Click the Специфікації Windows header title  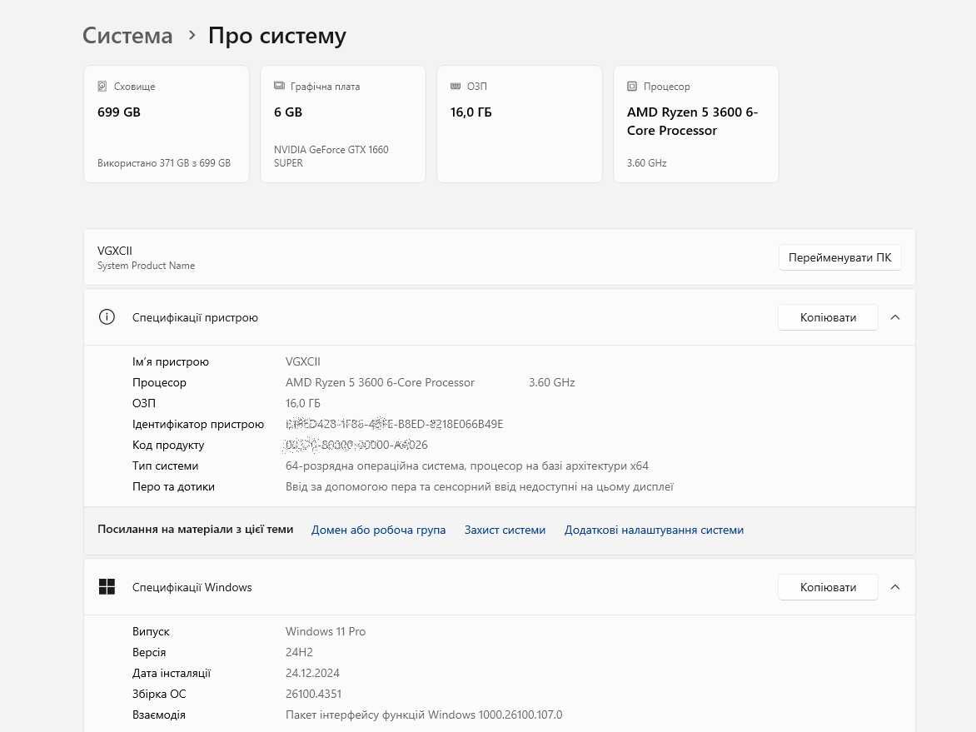point(192,587)
